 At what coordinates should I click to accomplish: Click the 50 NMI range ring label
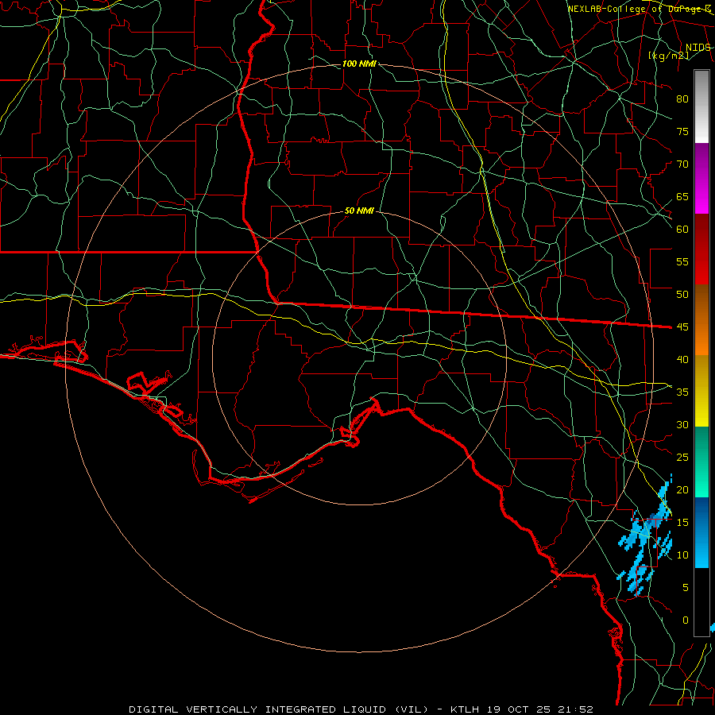(x=359, y=211)
